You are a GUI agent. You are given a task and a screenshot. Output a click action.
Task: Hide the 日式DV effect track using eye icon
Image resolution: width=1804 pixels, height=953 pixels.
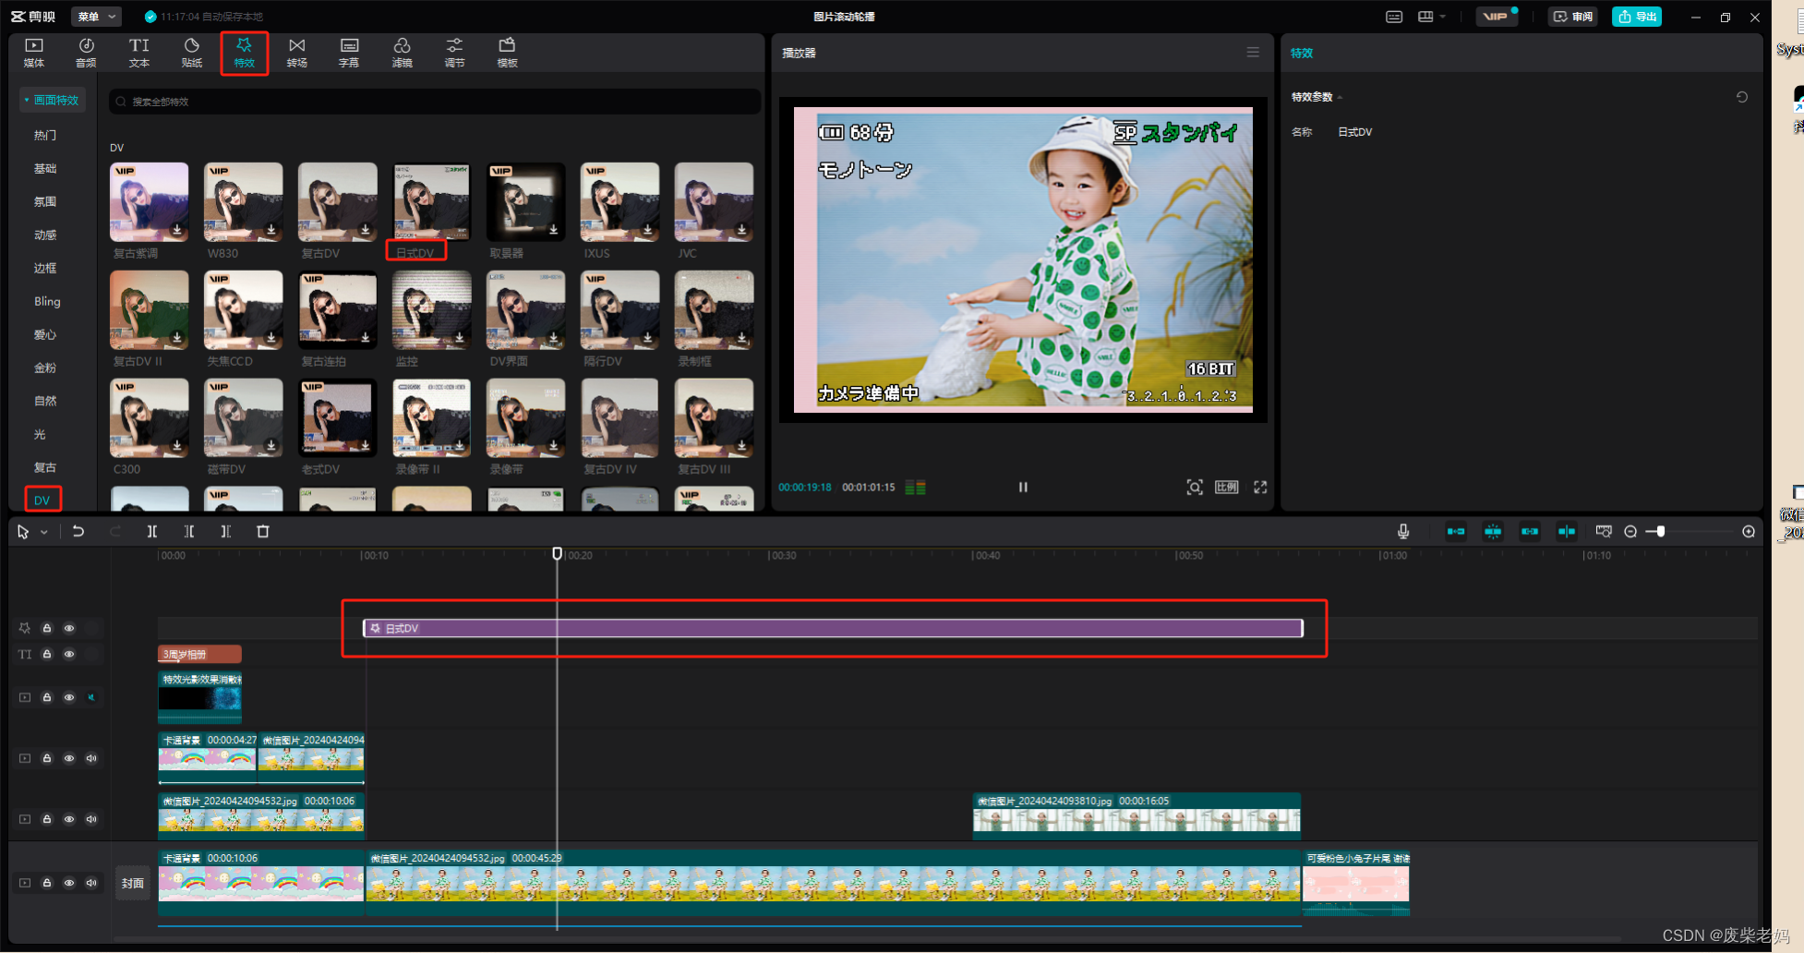(69, 629)
